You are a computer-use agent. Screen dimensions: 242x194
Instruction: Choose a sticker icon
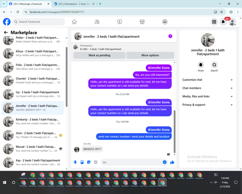(x=89, y=162)
